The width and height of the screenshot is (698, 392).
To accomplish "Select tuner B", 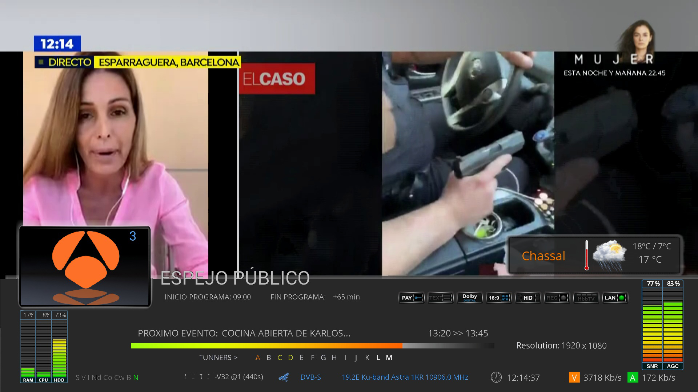I will point(269,358).
